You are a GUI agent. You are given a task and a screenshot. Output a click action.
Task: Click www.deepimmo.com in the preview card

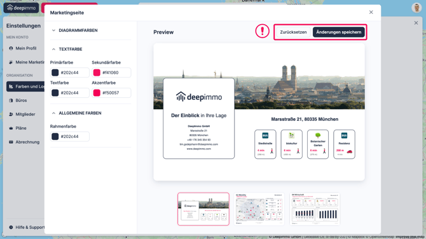point(199,149)
